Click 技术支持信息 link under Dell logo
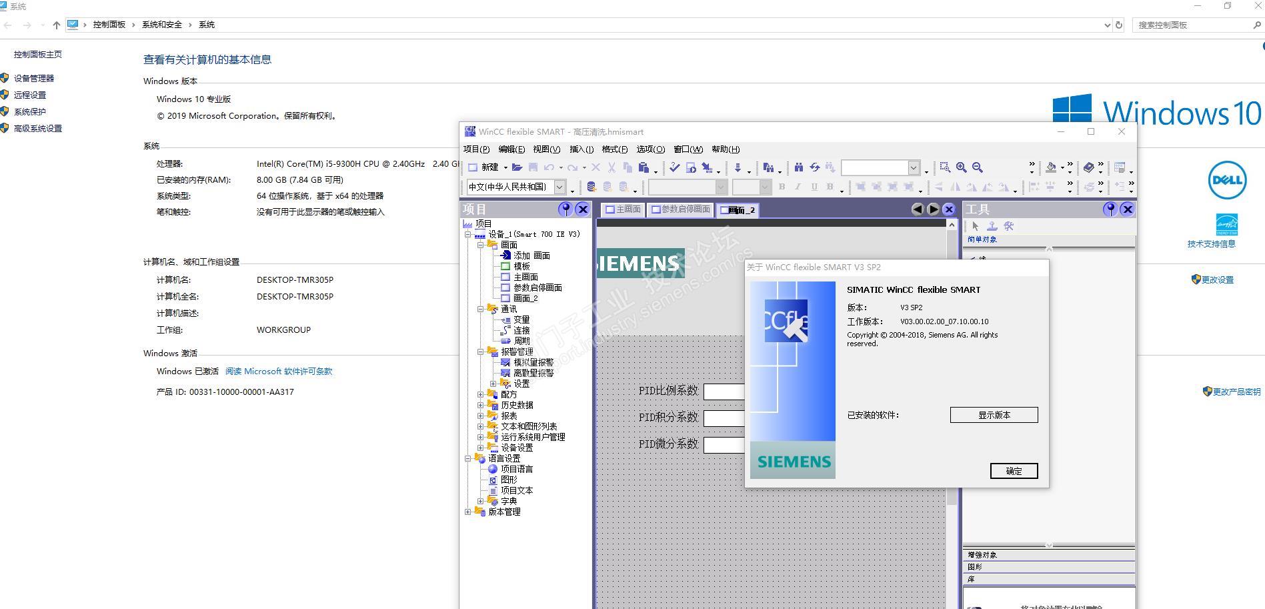Viewport: 1265px width, 609px height. pos(1212,244)
